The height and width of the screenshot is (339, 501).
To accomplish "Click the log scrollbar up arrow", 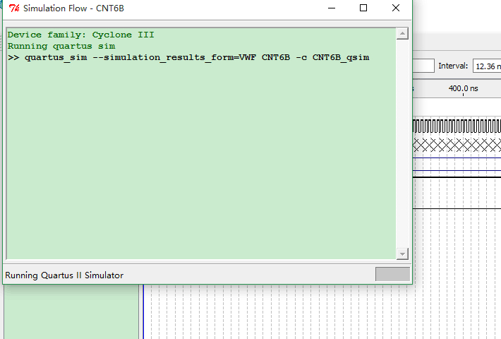I will click(x=402, y=34).
